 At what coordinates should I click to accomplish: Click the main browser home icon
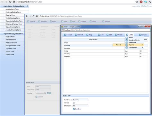(14, 2)
